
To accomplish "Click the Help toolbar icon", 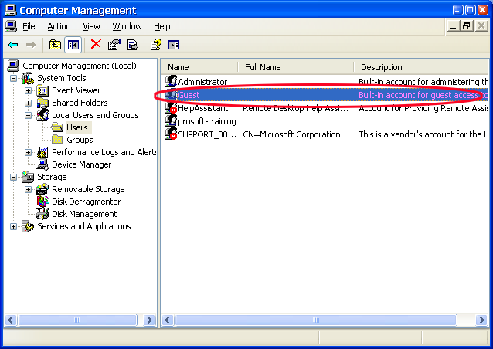I will [155, 45].
